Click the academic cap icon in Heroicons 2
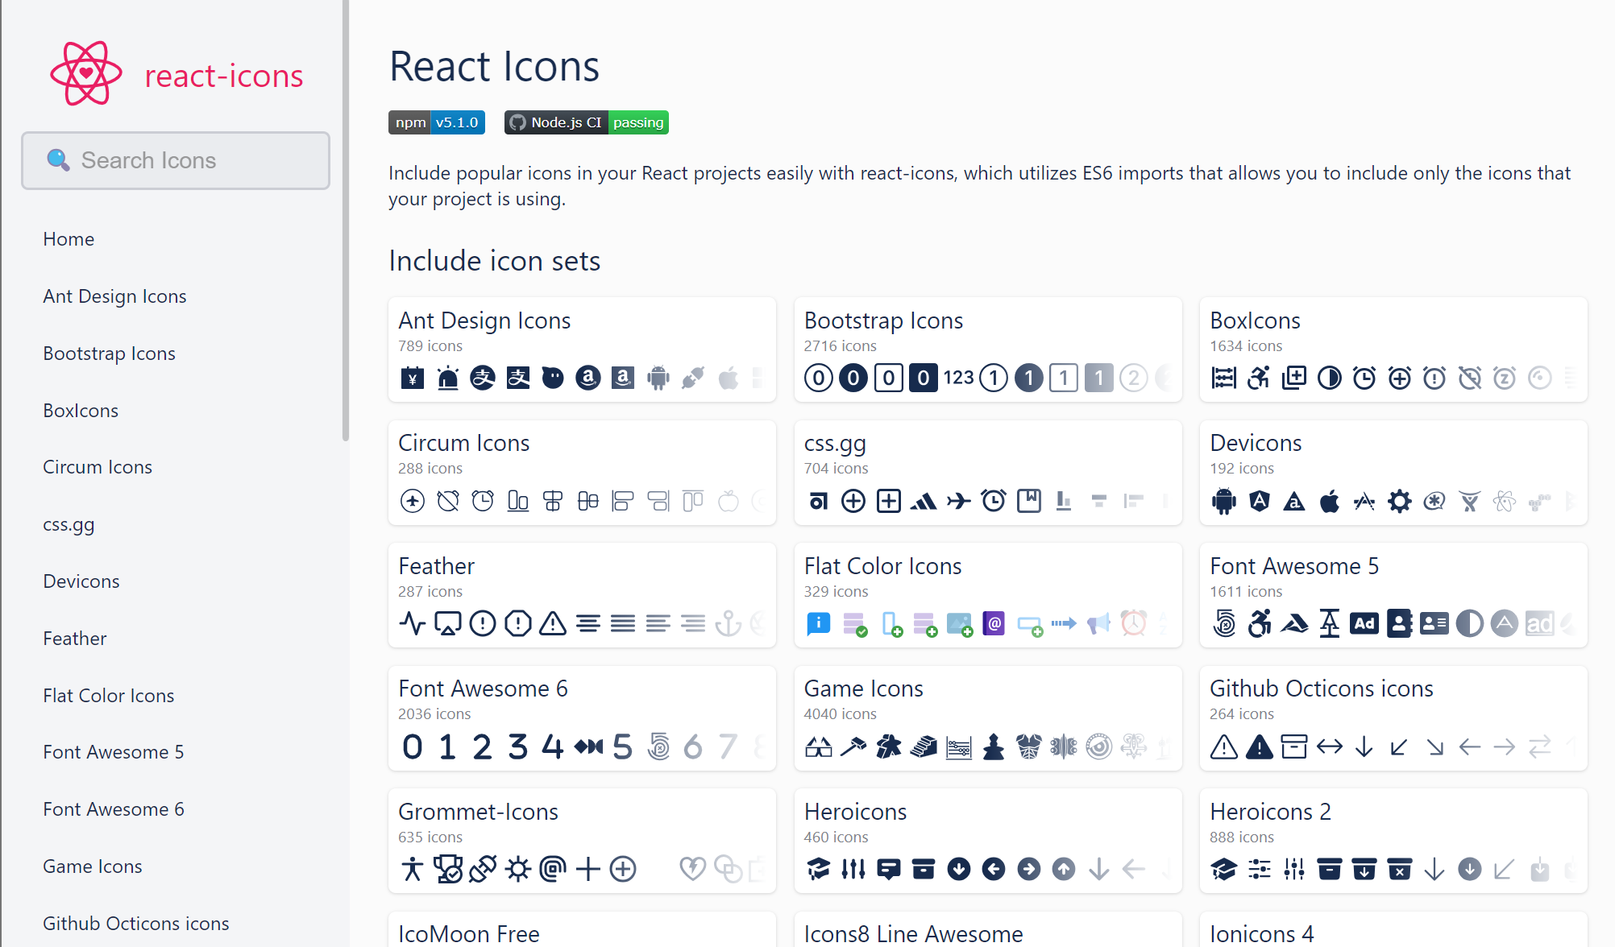 coord(1223,869)
